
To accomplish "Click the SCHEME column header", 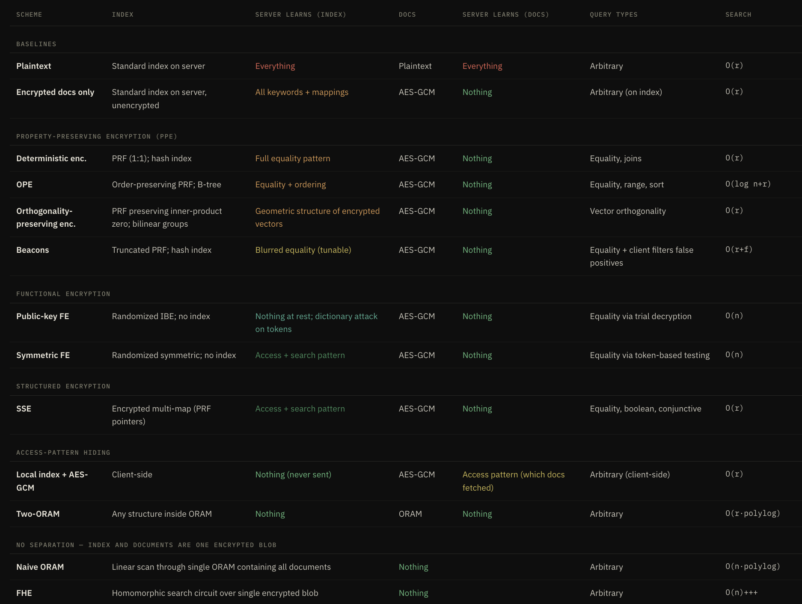I will [29, 15].
